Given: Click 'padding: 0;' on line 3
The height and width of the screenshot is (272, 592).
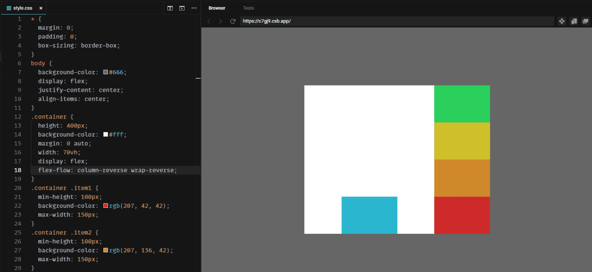Looking at the screenshot, I should [58, 37].
